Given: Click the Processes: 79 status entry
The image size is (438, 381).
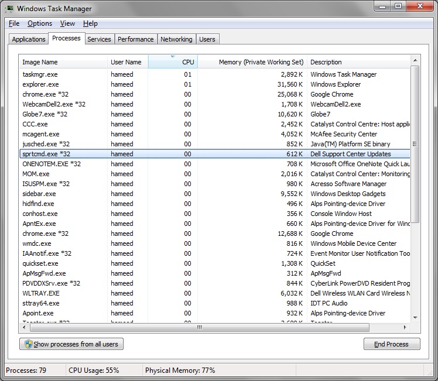Looking at the screenshot, I should [x=26, y=370].
